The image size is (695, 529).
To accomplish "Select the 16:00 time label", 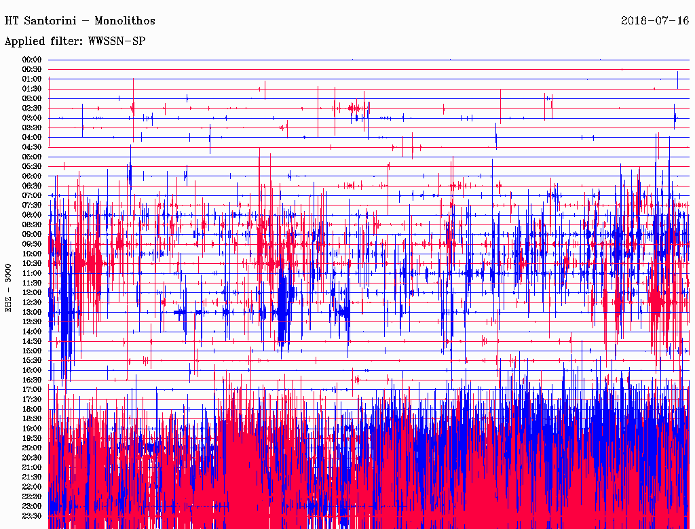I will [31, 370].
